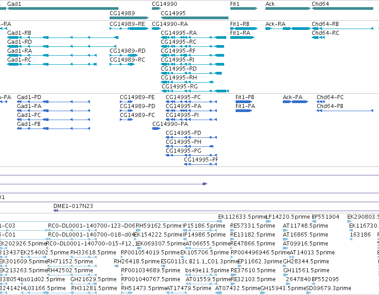The image size is (379, 295).
Task: Click EST RE57331.5prime
Action: pyautogui.click(x=253, y=226)
